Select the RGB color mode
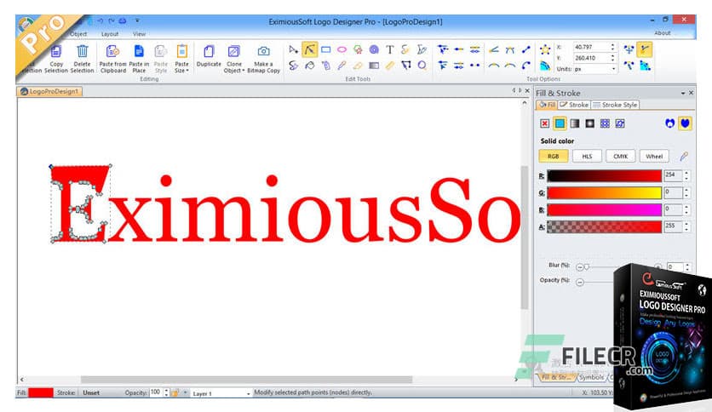This screenshot has height=412, width=712. click(553, 156)
